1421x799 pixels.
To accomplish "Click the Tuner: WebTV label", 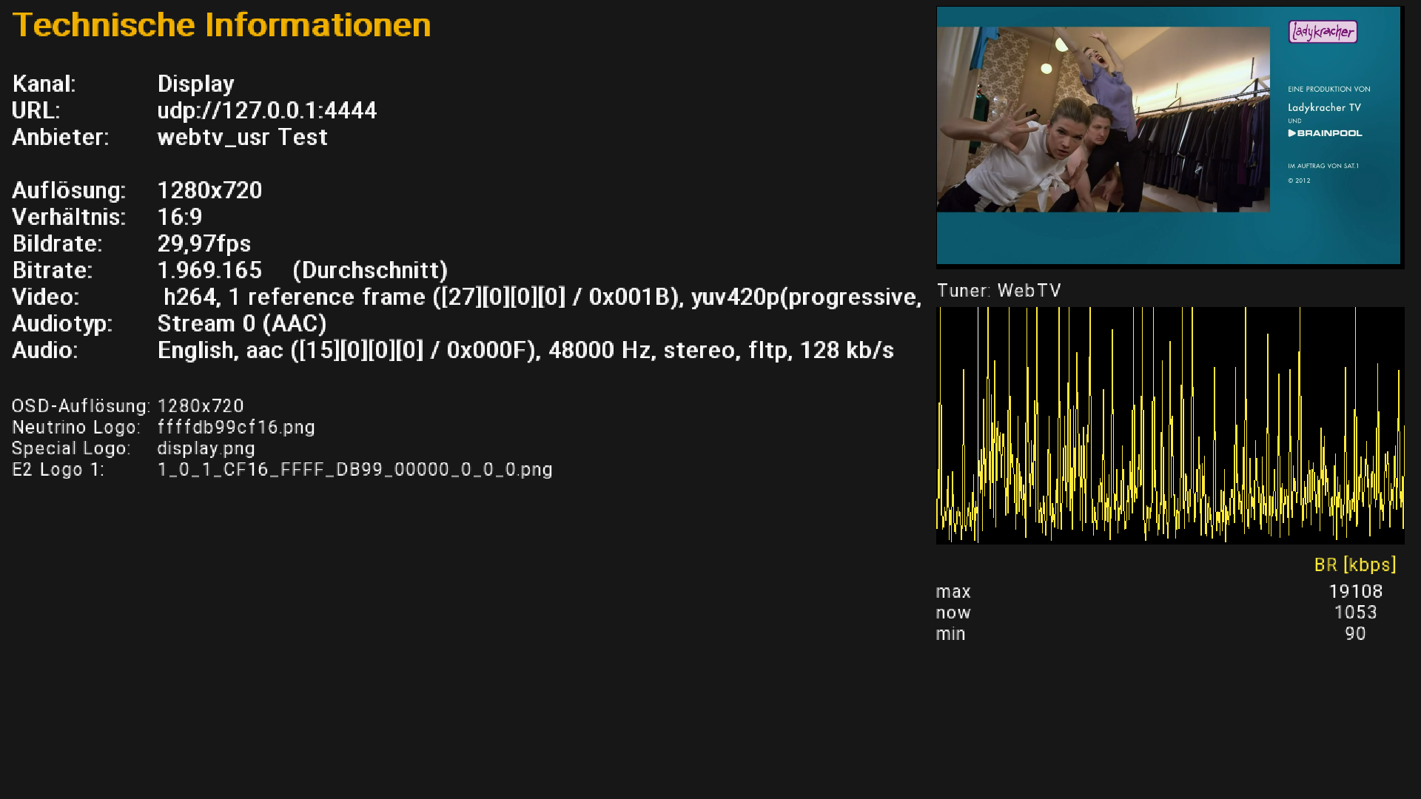I will [x=998, y=291].
